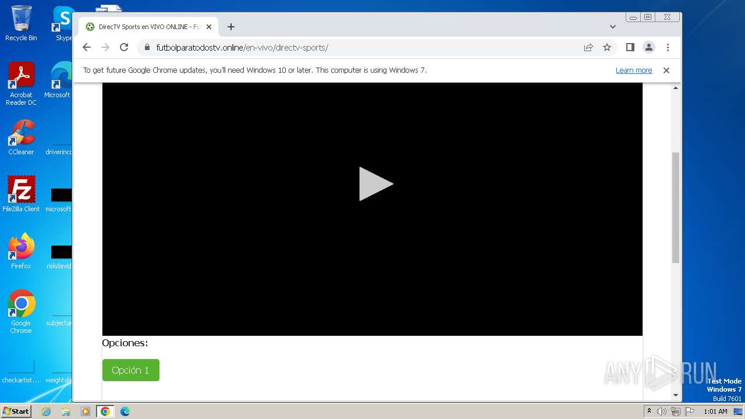Share this page using the share icon
This screenshot has width=745, height=419.
click(x=588, y=48)
